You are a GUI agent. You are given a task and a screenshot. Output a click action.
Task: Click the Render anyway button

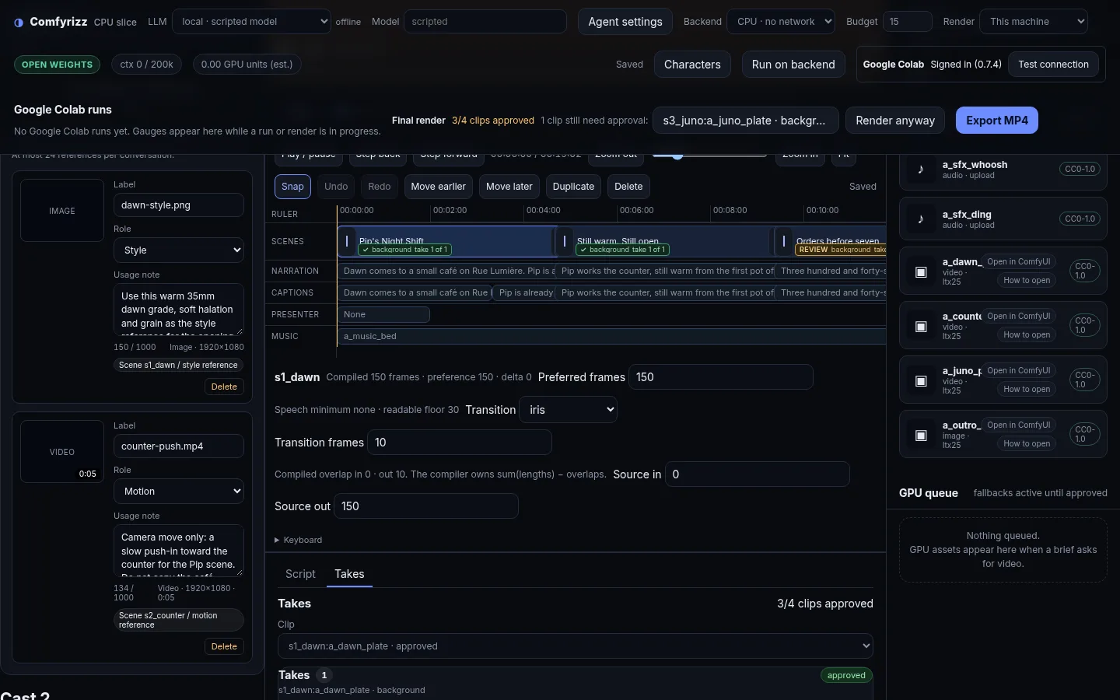point(895,121)
